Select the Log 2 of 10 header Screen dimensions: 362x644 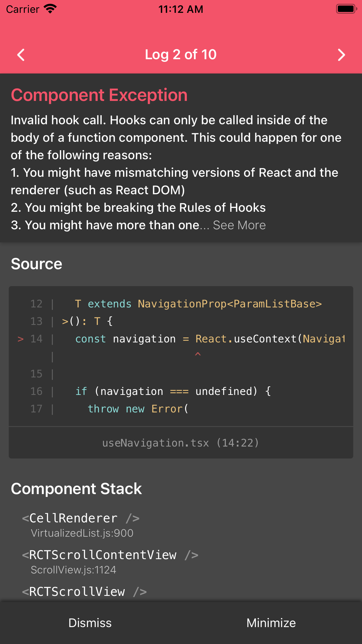(x=181, y=54)
